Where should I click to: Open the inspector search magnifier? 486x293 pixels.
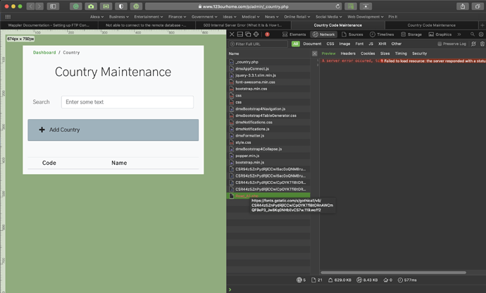473,35
